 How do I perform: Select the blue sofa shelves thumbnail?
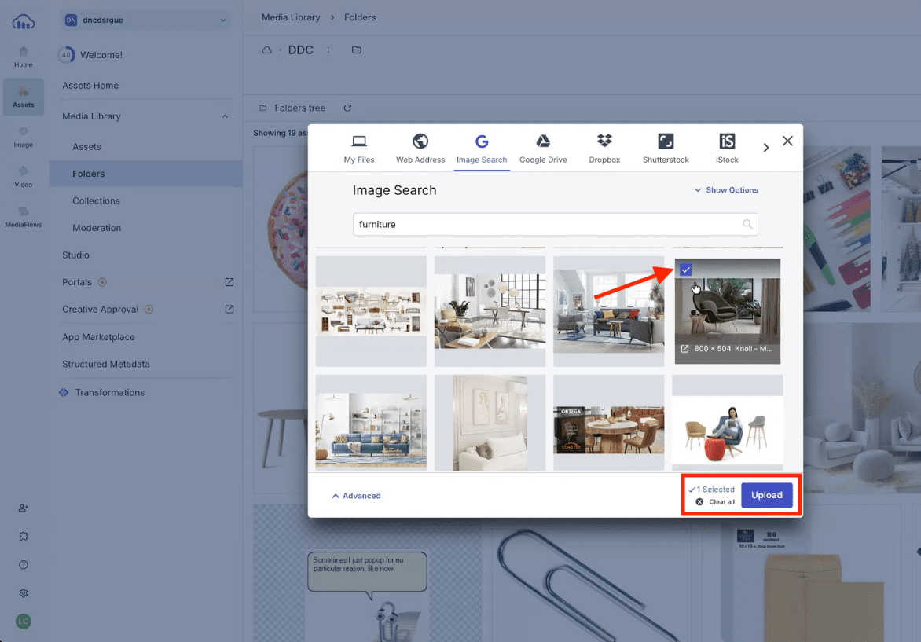click(x=371, y=422)
